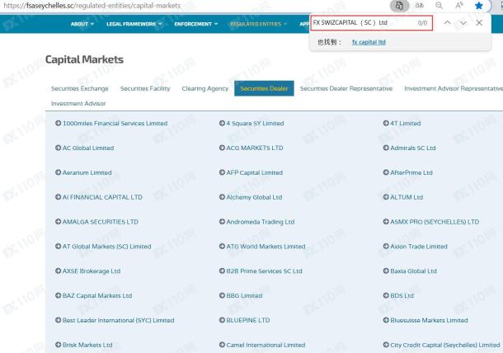Click the highlighted page tools icon in address bar
This screenshot has width=503, height=353.
(x=399, y=6)
